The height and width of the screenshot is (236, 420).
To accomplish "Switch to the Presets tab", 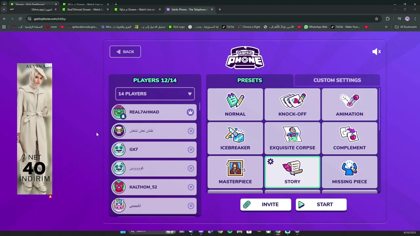I will 250,80.
